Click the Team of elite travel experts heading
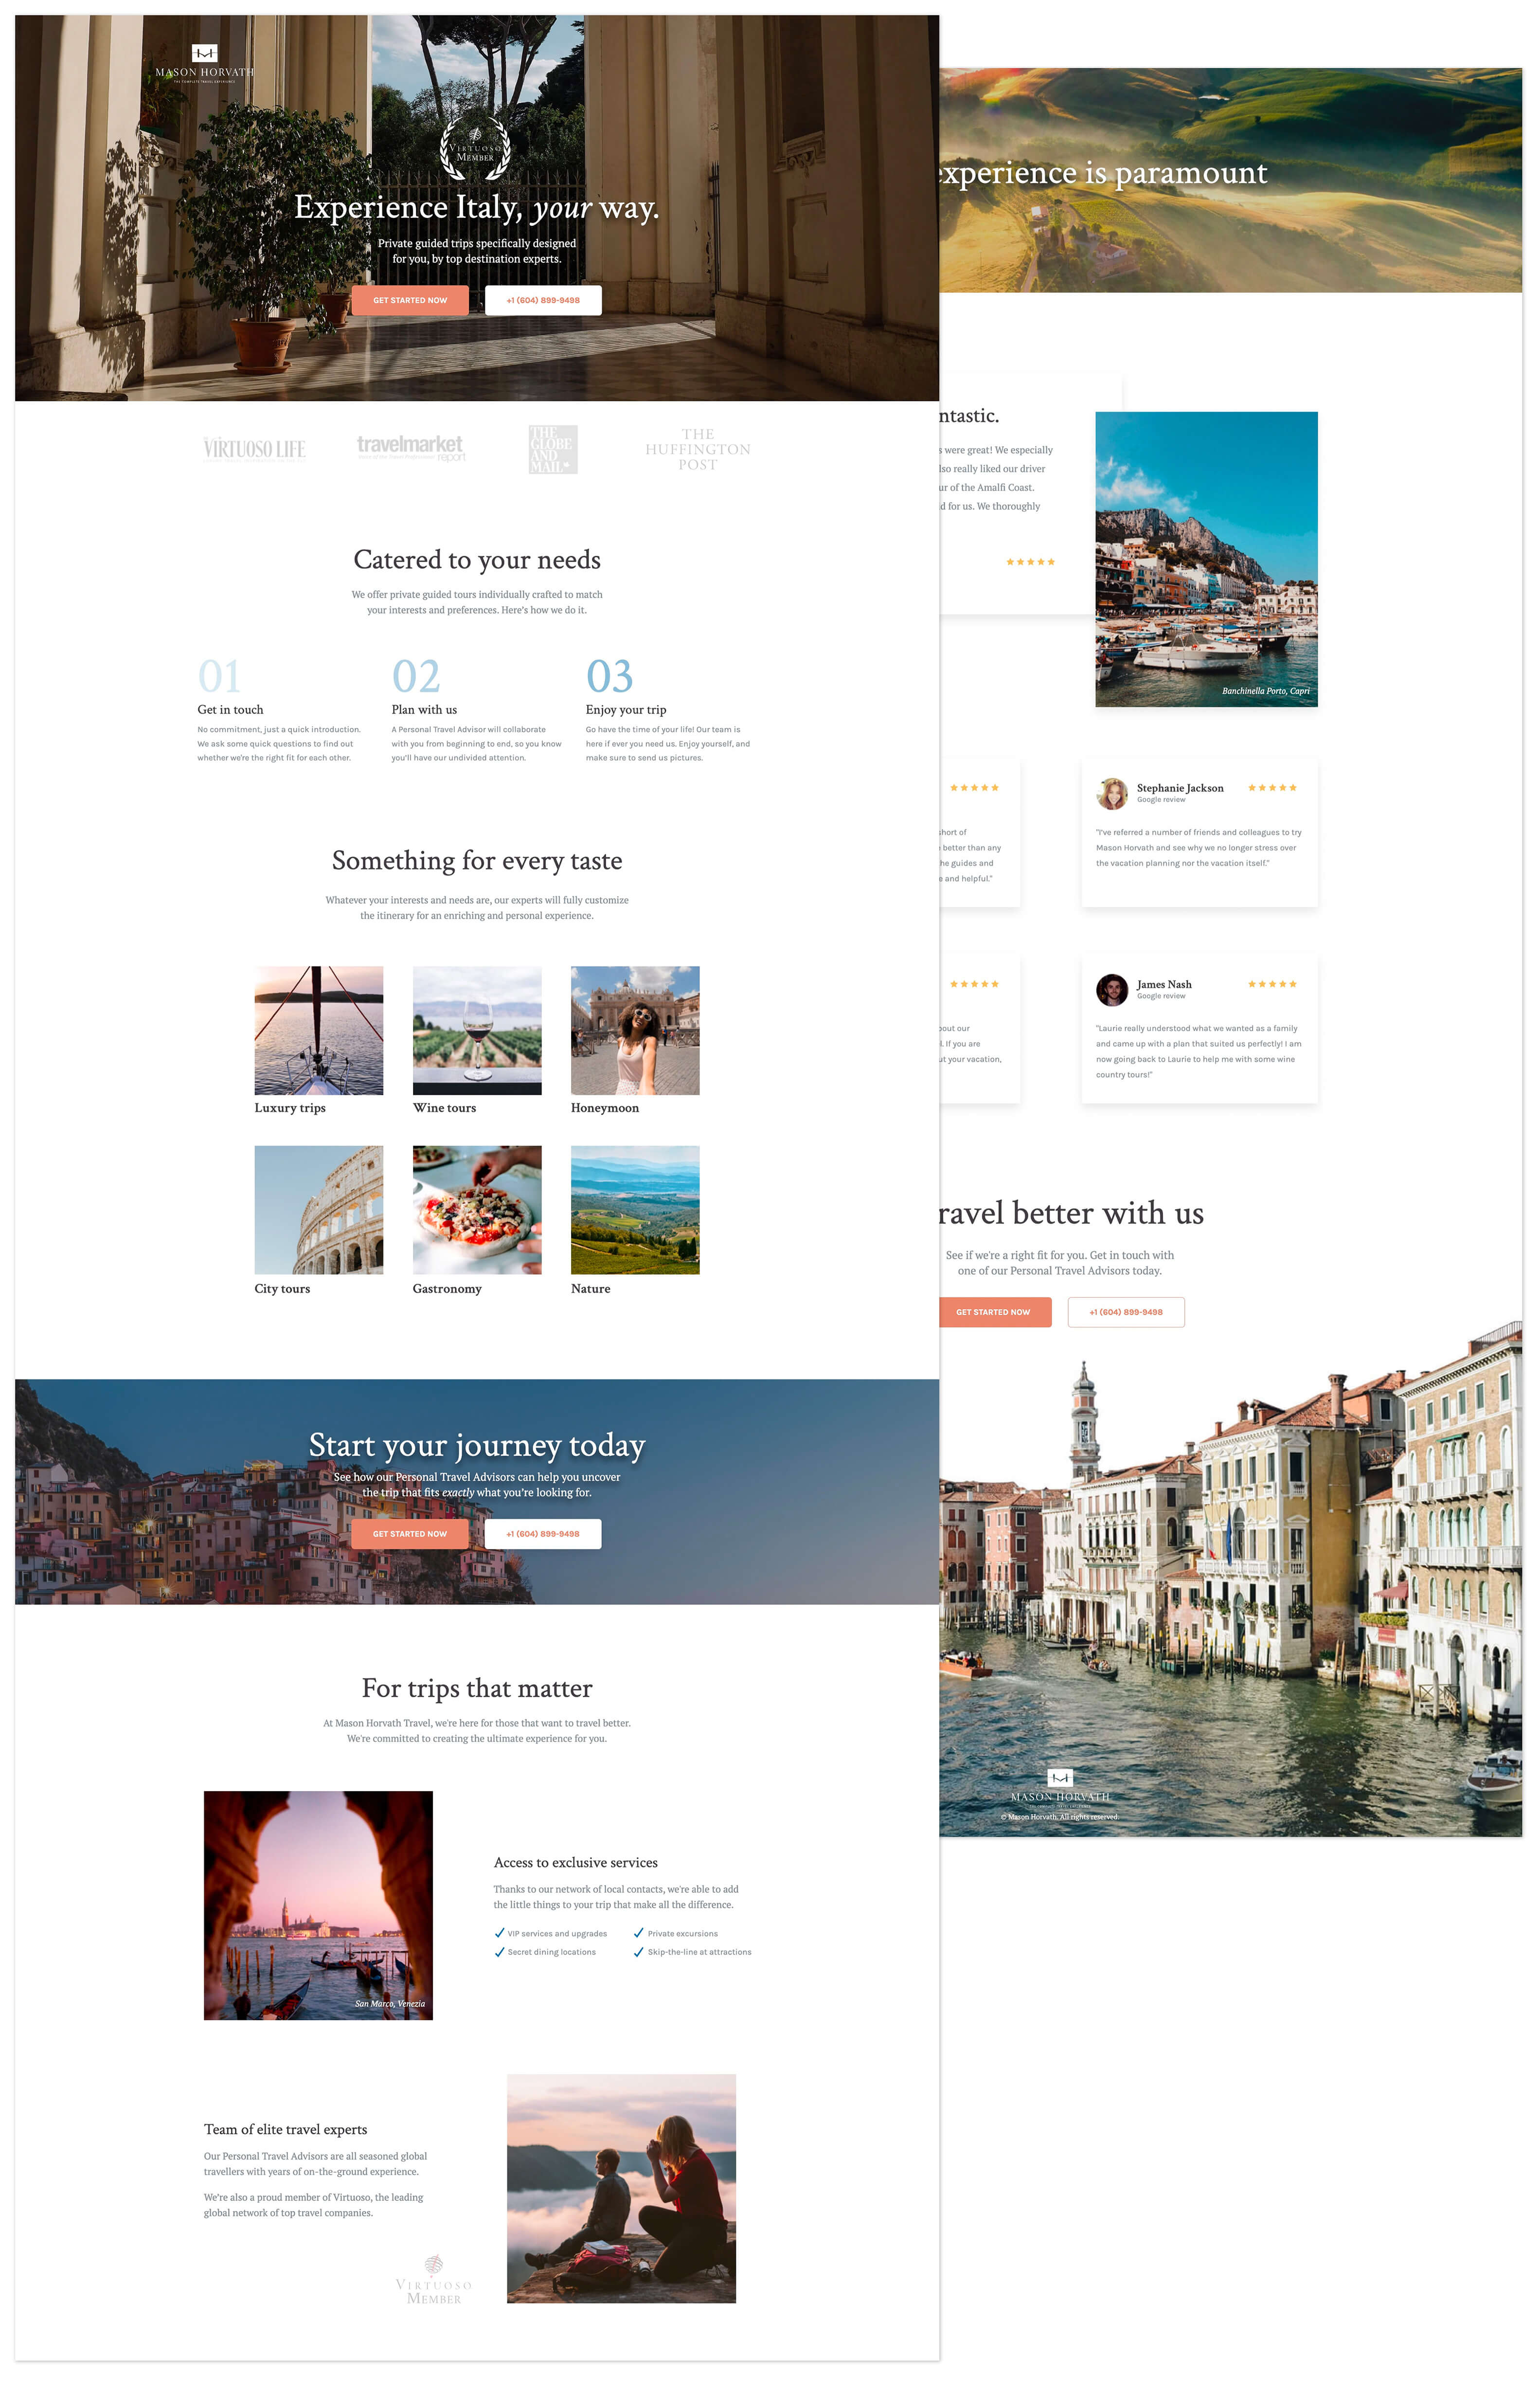 pyautogui.click(x=286, y=2130)
